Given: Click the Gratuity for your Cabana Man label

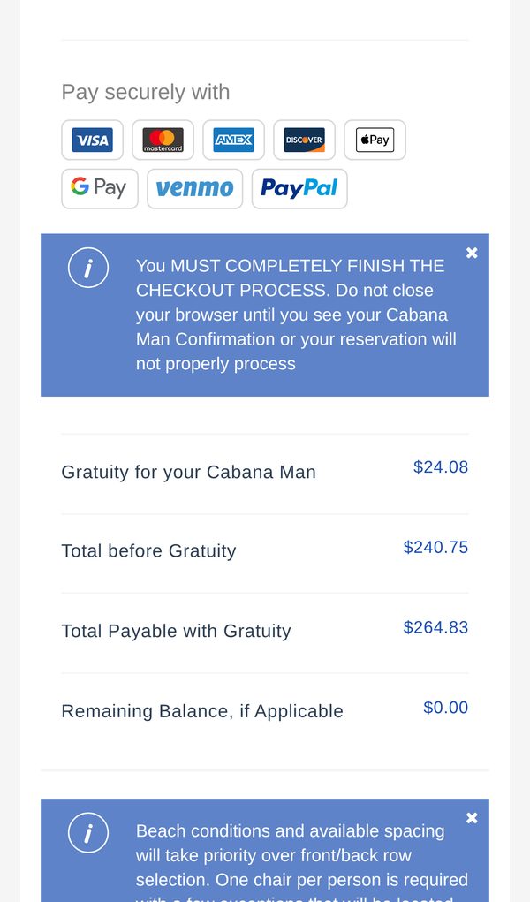Looking at the screenshot, I should [x=189, y=472].
